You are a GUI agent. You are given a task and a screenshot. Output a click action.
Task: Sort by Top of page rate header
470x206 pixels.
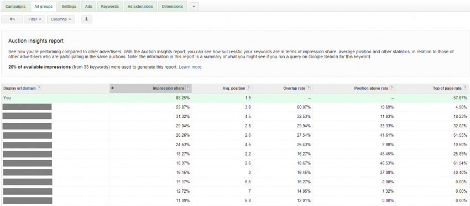(x=447, y=88)
